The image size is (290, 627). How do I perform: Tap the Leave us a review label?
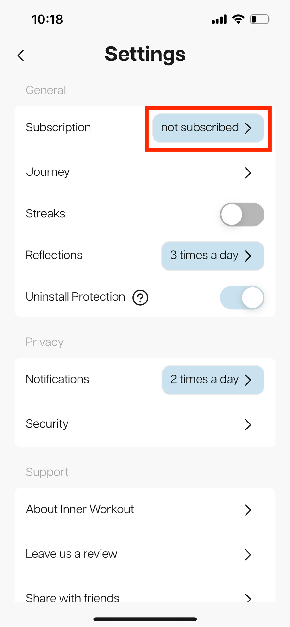coord(72,554)
